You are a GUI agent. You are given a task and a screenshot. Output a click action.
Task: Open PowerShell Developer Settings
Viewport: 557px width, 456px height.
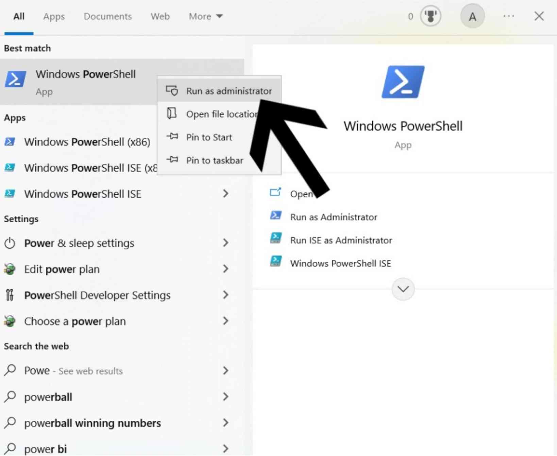(97, 295)
